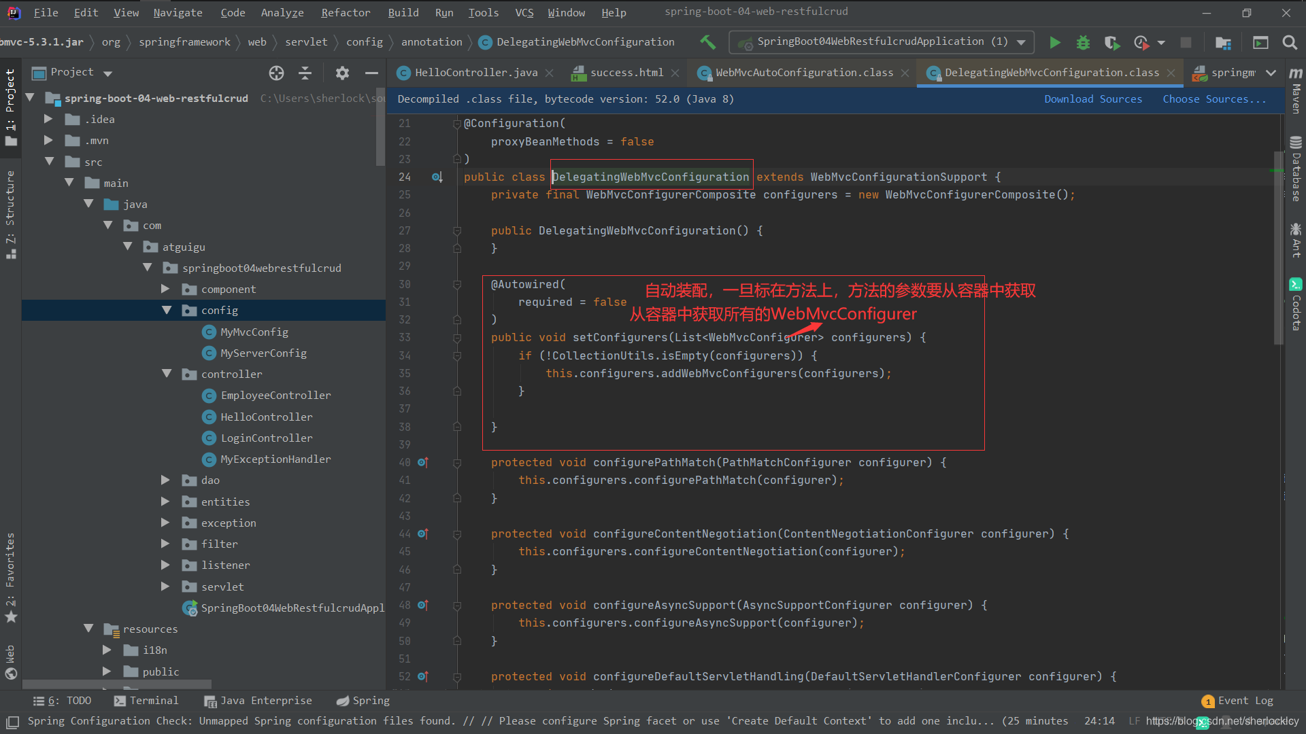The width and height of the screenshot is (1306, 734).
Task: Switch to success.html tab
Action: 626,73
